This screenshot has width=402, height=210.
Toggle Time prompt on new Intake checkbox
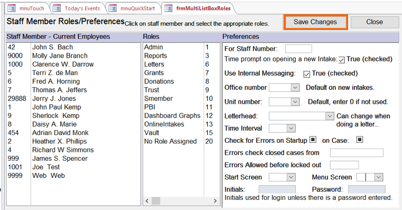342,60
